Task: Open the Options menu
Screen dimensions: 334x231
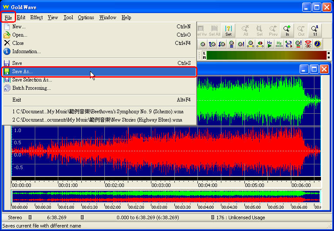Action: (x=86, y=17)
